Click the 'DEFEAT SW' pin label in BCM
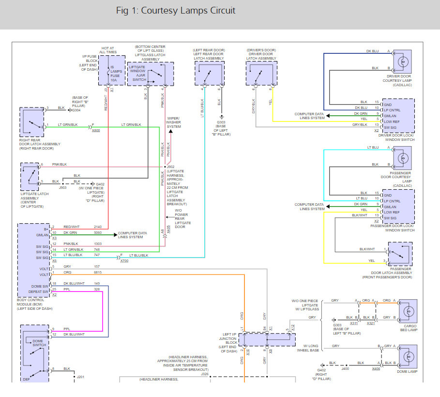440x397 pixels. pos(38,292)
